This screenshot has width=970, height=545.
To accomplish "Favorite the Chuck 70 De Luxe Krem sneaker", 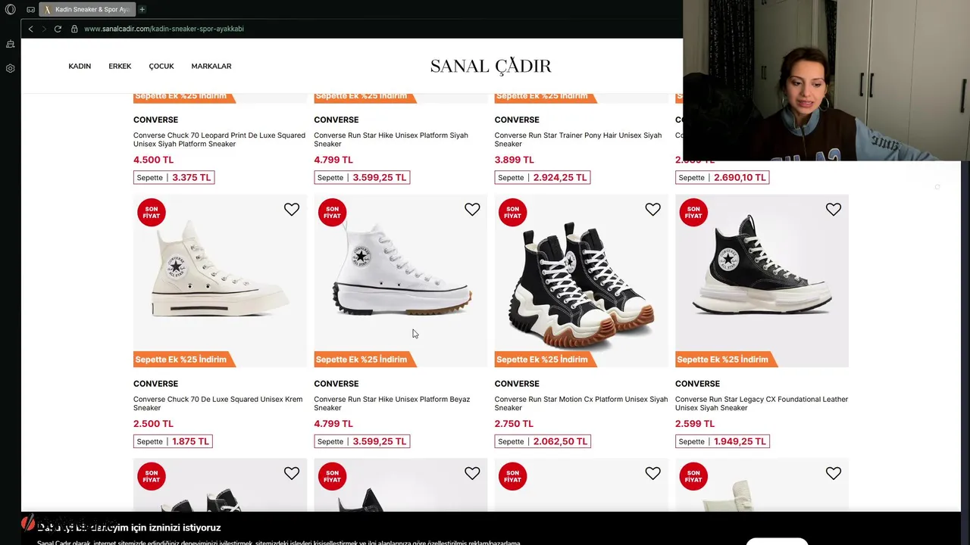I will pyautogui.click(x=292, y=210).
